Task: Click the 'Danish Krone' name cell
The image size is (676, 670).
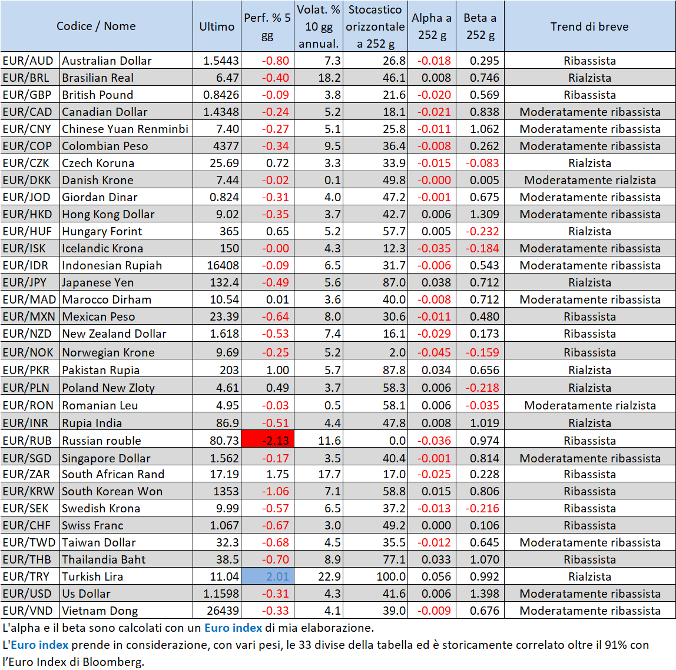Action: 127,180
